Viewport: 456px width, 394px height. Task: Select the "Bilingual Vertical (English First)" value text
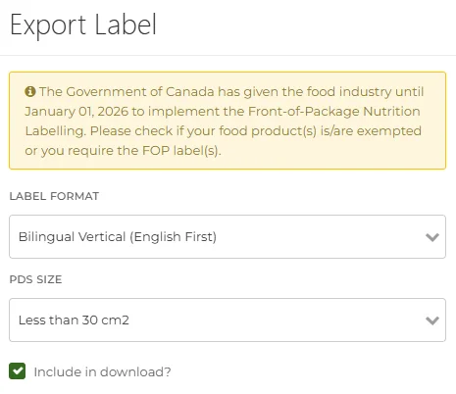click(x=118, y=237)
